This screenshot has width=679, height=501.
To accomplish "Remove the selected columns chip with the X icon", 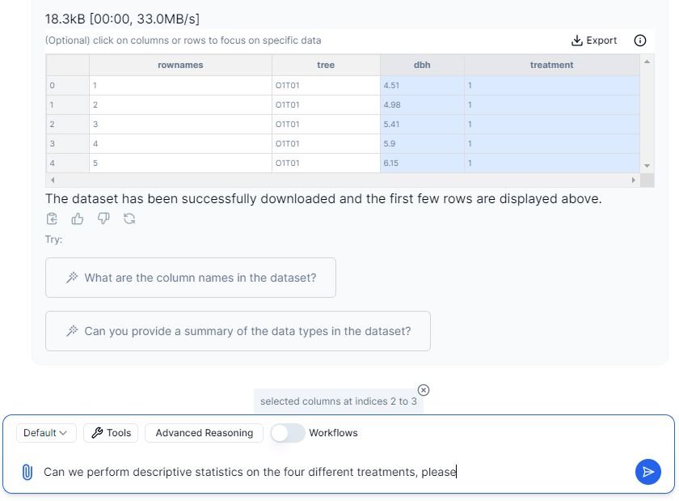I will pyautogui.click(x=424, y=390).
